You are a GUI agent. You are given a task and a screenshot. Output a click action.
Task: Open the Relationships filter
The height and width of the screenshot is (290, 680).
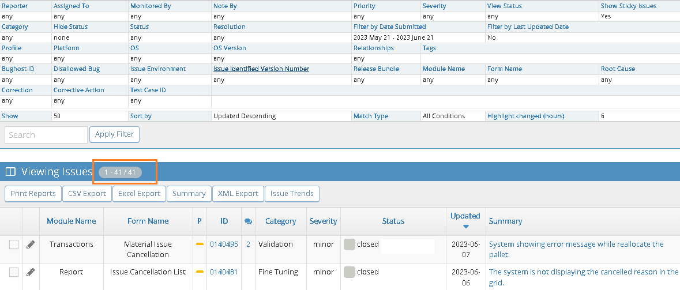pyautogui.click(x=373, y=48)
